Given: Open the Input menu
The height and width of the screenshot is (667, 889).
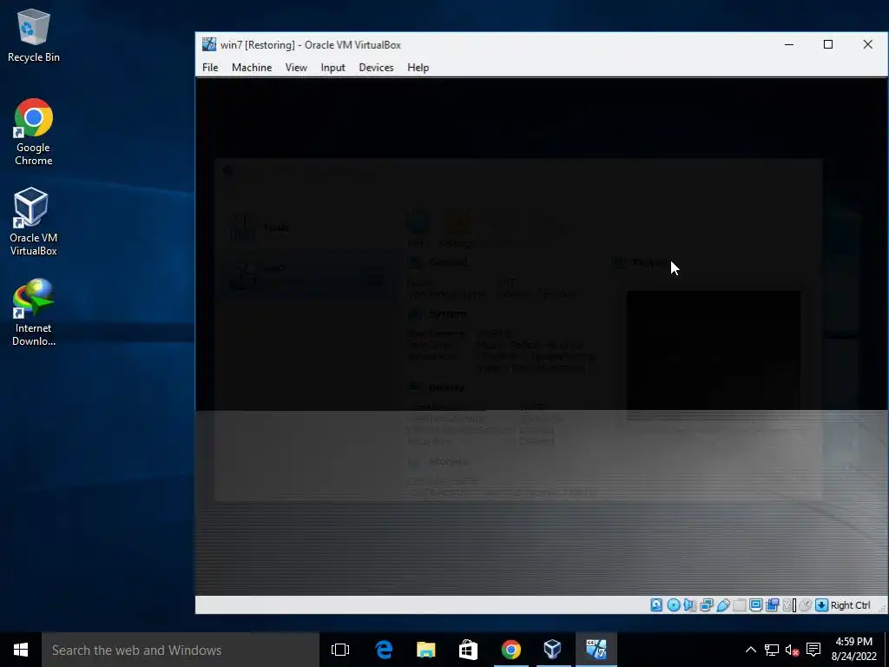Looking at the screenshot, I should coord(333,68).
